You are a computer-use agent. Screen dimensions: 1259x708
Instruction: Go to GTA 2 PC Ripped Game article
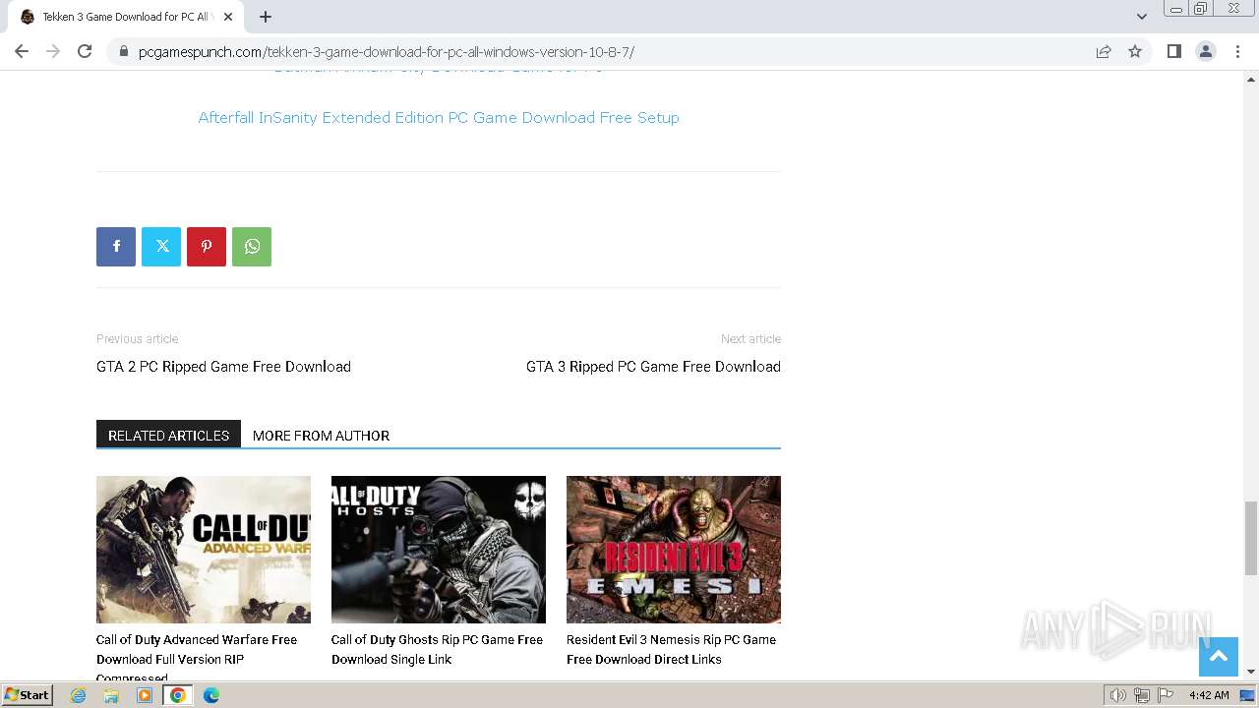[x=223, y=366]
